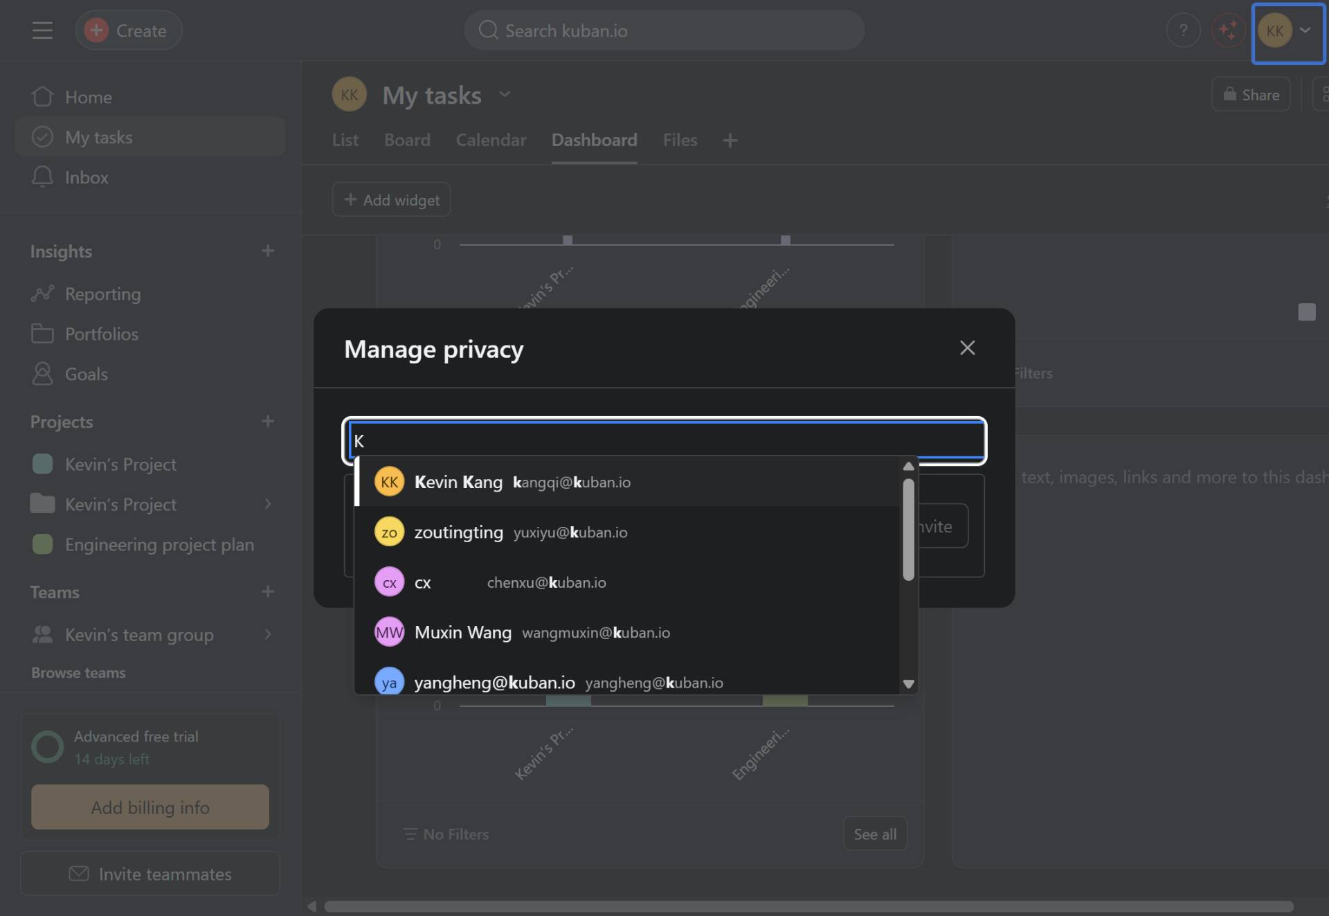
Task: Go to Home in sidebar
Action: [150, 97]
